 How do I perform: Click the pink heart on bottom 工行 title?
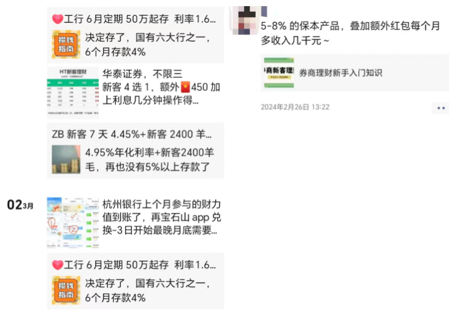[58, 265]
